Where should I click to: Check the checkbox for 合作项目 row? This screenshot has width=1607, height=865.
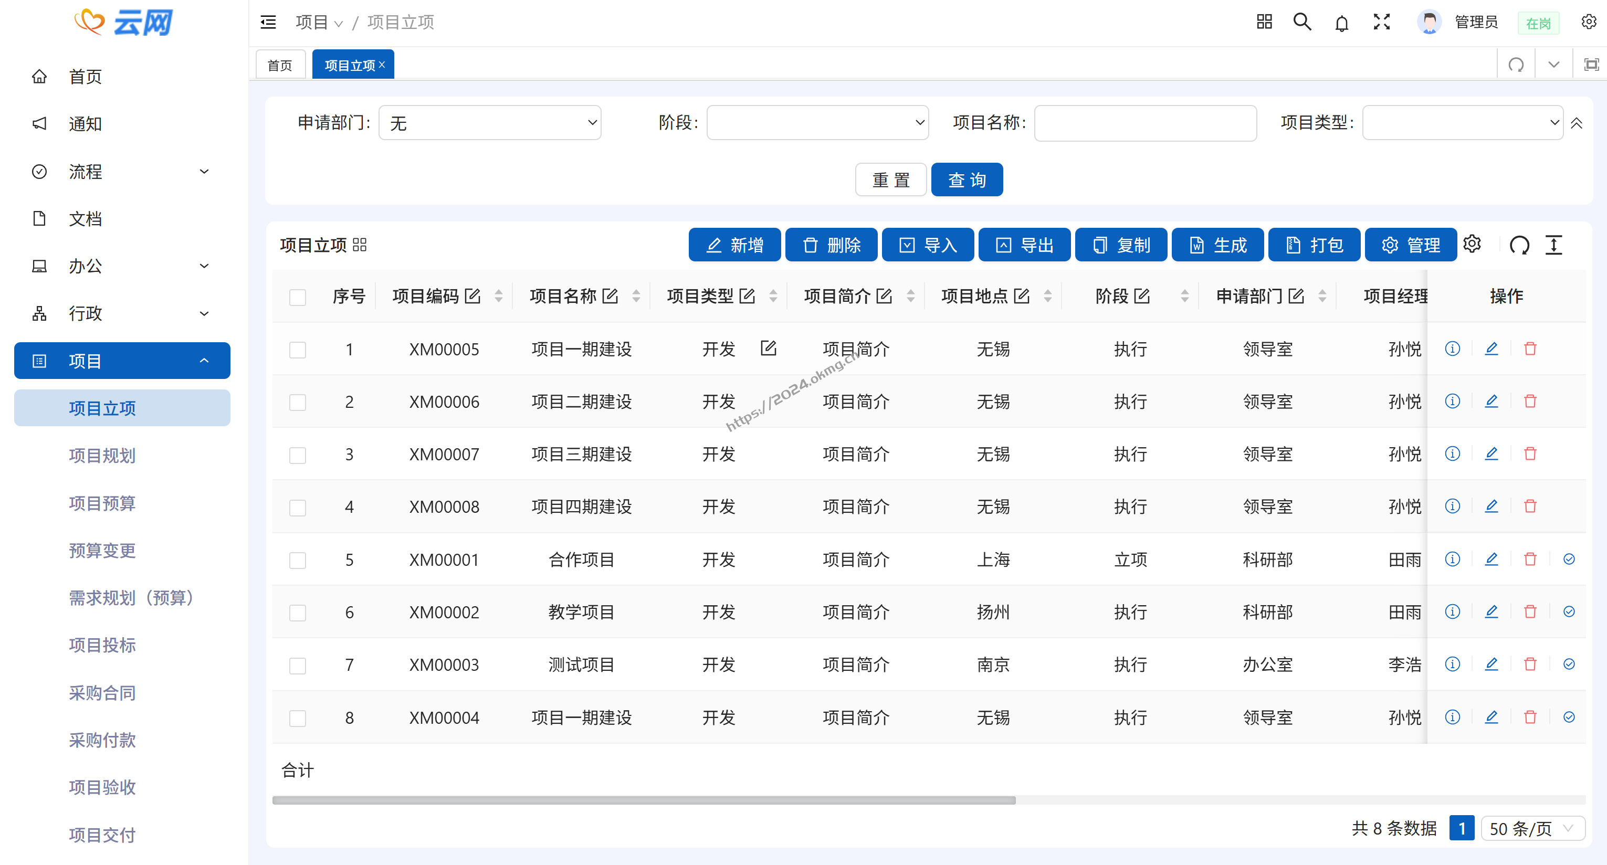coord(298,560)
